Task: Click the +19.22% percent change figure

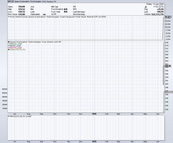Action: [159, 7]
